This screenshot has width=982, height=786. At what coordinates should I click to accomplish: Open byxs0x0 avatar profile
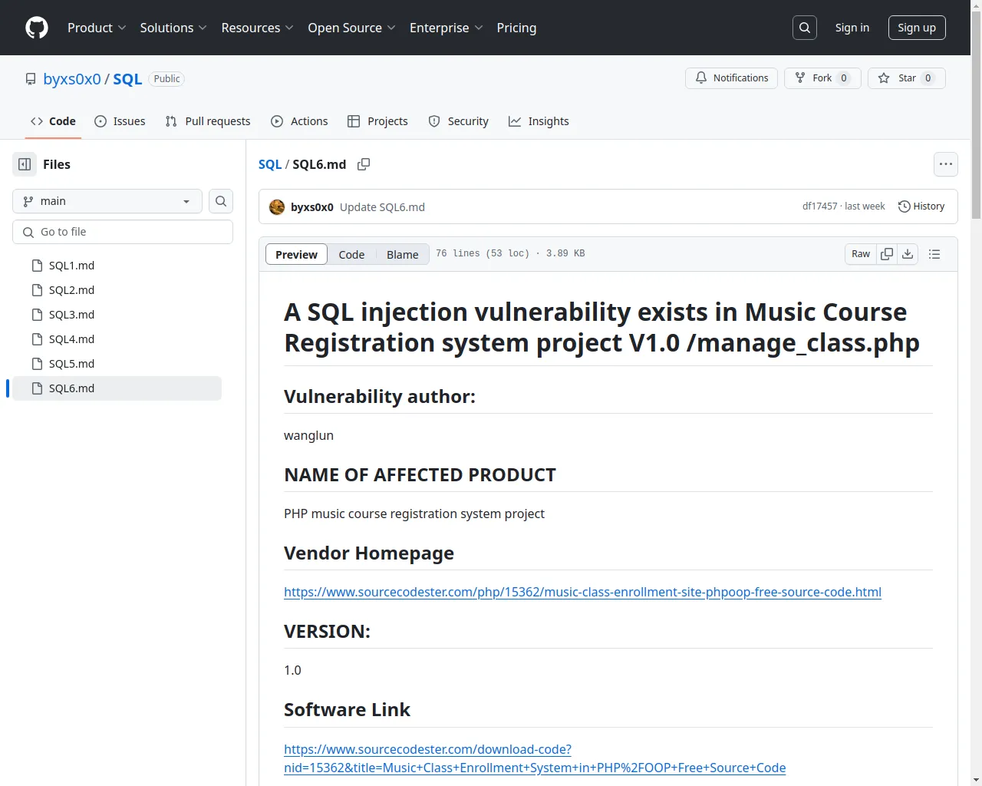(277, 207)
